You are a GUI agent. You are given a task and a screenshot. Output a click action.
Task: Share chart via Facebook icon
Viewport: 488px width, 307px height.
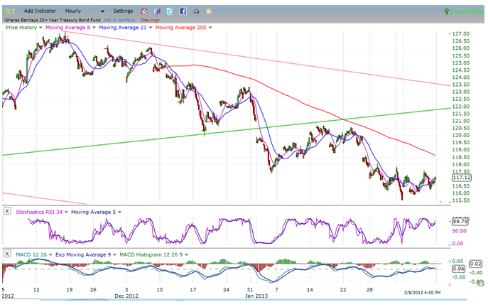coord(183,11)
